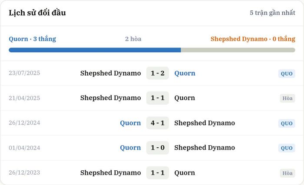The image size is (304, 185).
Task: Click the 5 trận gần nhất text
Action: 272,13
